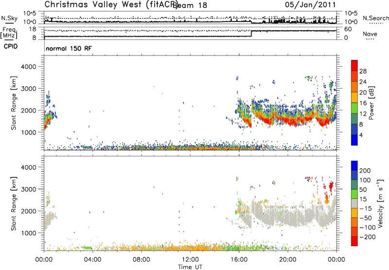Click the "Time UT" axis title
Viewport: 389px width, 270px height.
(190, 267)
